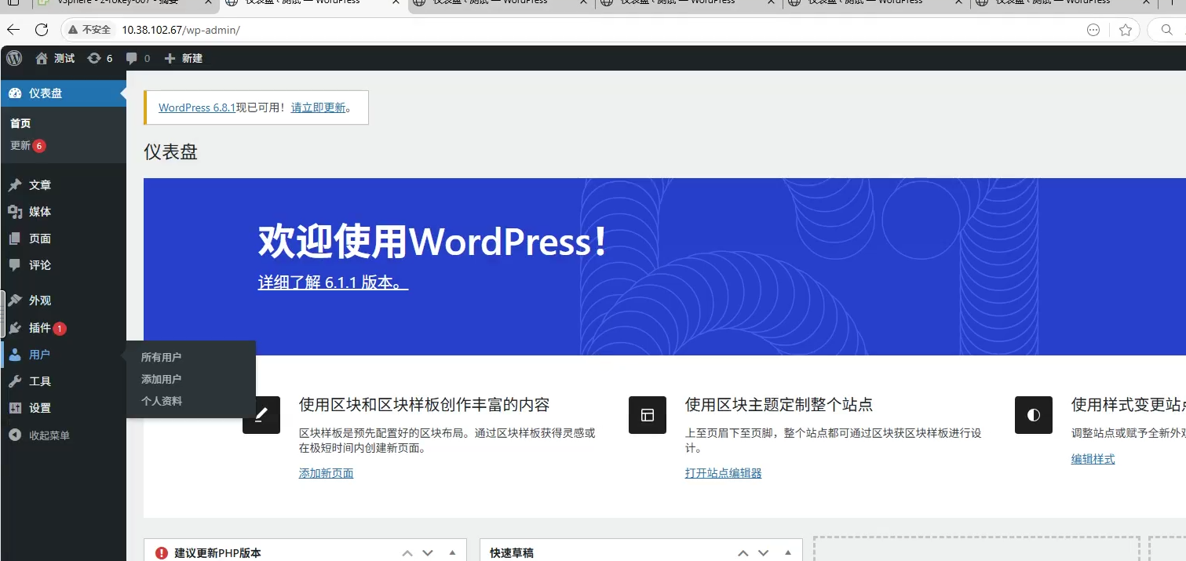The image size is (1186, 561).
Task: Click the 打开站点编辑器 link
Action: [x=723, y=473]
